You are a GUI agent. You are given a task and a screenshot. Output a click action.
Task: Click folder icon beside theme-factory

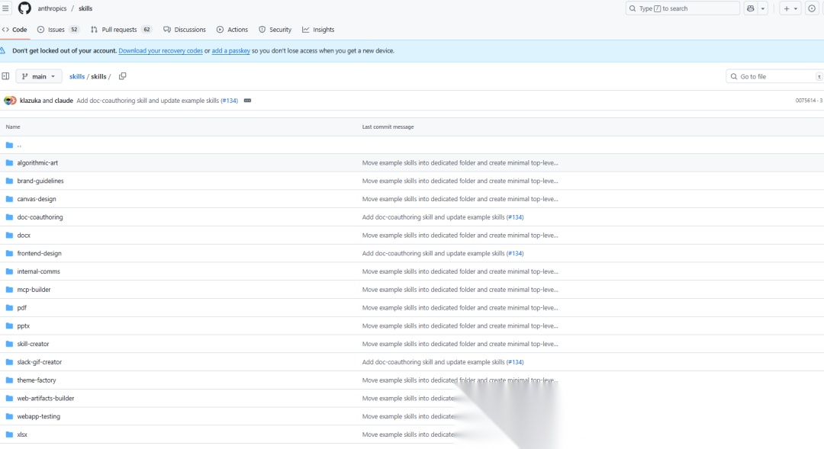pos(9,380)
